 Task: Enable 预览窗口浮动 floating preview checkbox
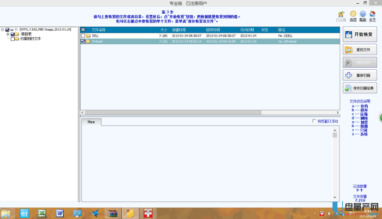click(x=313, y=121)
